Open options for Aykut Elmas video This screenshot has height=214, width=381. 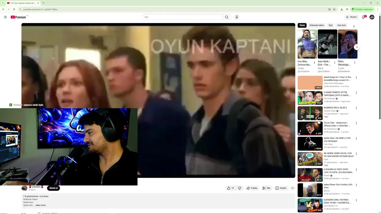coord(356,185)
